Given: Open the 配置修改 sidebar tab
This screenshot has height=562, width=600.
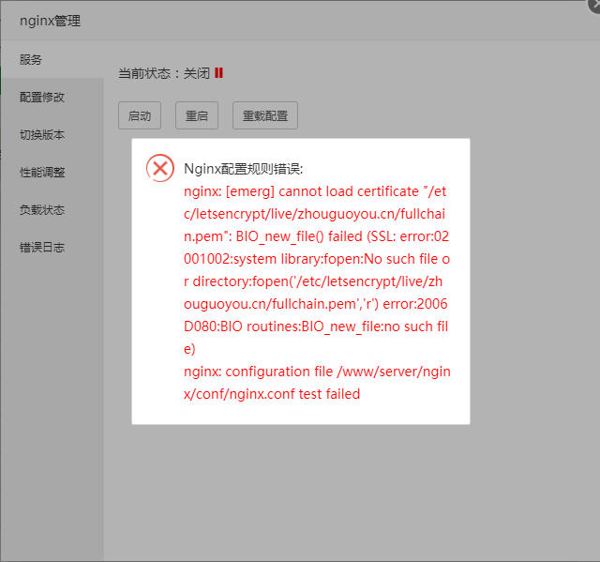Looking at the screenshot, I should (x=52, y=98).
